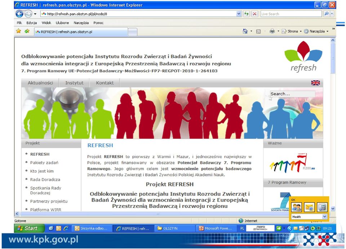Image resolution: width=346 pixels, height=249 pixels.
Task: Open the Widok menu
Action: [x=46, y=23]
